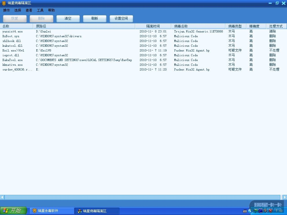Viewport: 287px width, 215px height.
Task: Sort by the 隔离时间 column header
Action: click(153, 26)
